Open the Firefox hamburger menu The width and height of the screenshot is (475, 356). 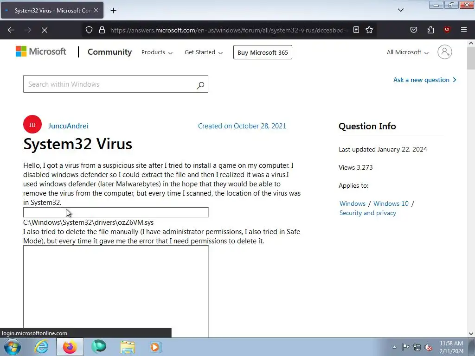[x=464, y=30]
